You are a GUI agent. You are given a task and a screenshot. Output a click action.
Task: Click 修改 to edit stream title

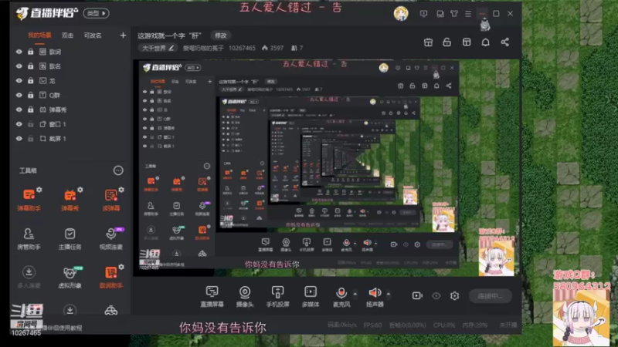[x=221, y=35]
